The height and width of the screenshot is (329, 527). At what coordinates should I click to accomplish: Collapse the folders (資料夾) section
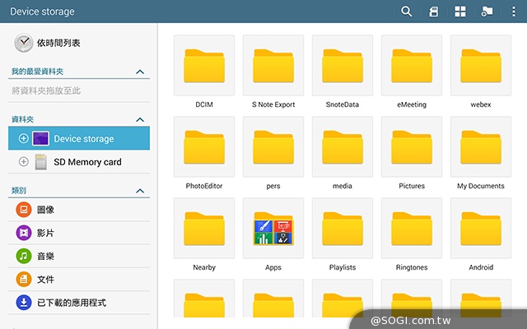pyautogui.click(x=140, y=120)
